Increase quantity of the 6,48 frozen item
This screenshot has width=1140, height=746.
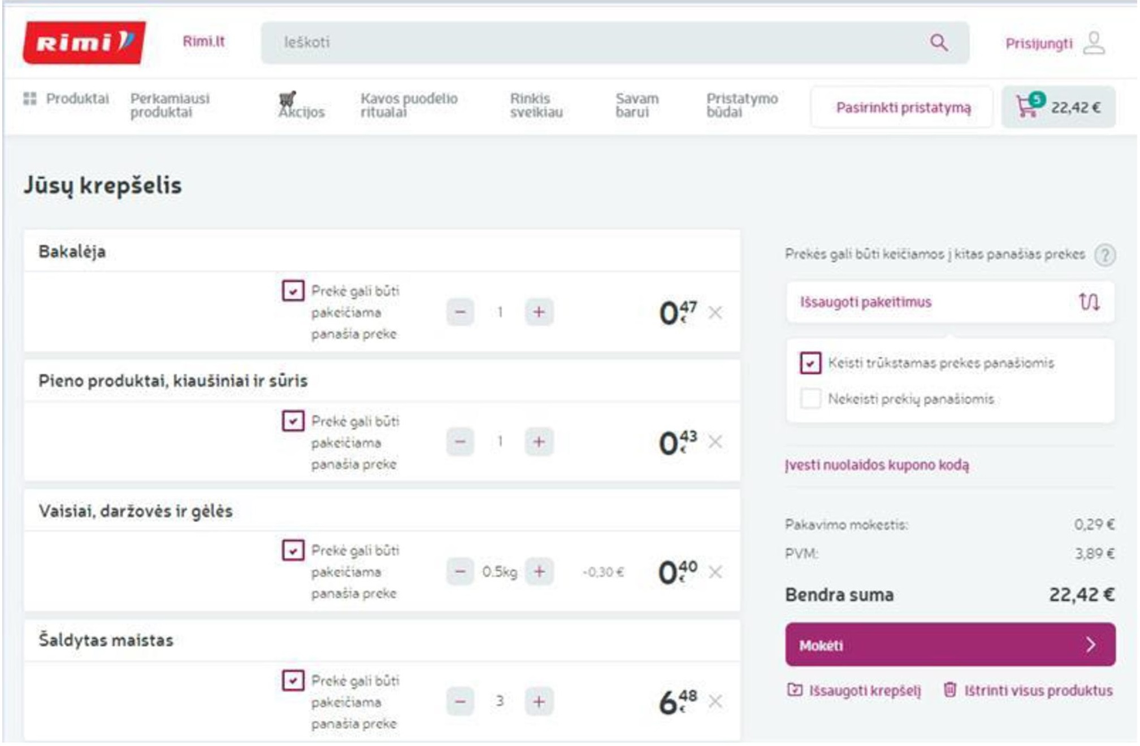pyautogui.click(x=539, y=701)
